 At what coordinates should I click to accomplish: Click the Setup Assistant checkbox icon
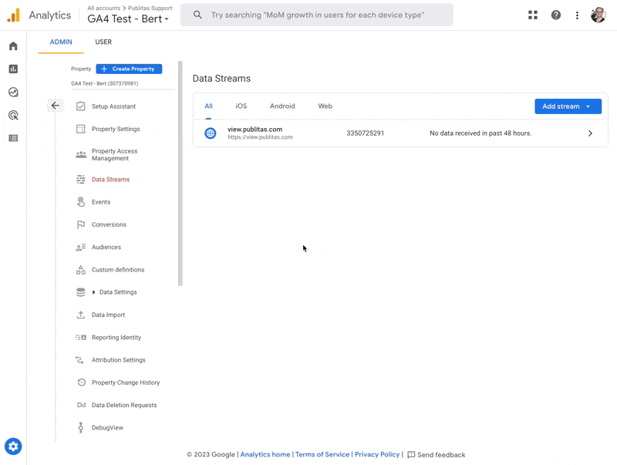[81, 106]
